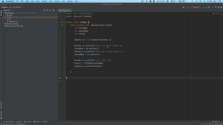Click the 'import java.util.Scanner' line

(x=79, y=16)
